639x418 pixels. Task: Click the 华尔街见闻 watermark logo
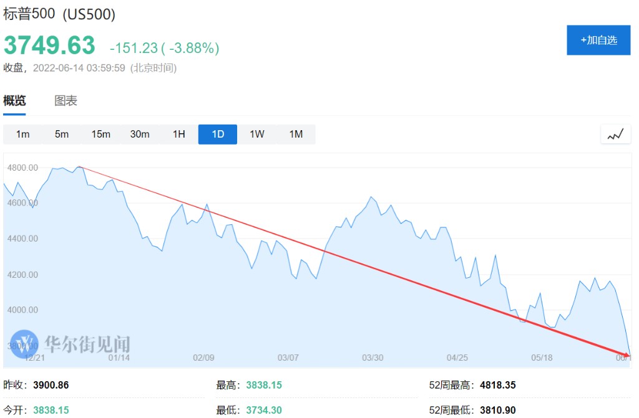click(x=70, y=344)
